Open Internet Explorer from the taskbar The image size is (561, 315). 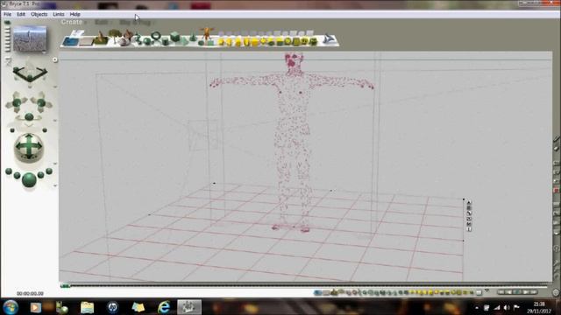[164, 307]
